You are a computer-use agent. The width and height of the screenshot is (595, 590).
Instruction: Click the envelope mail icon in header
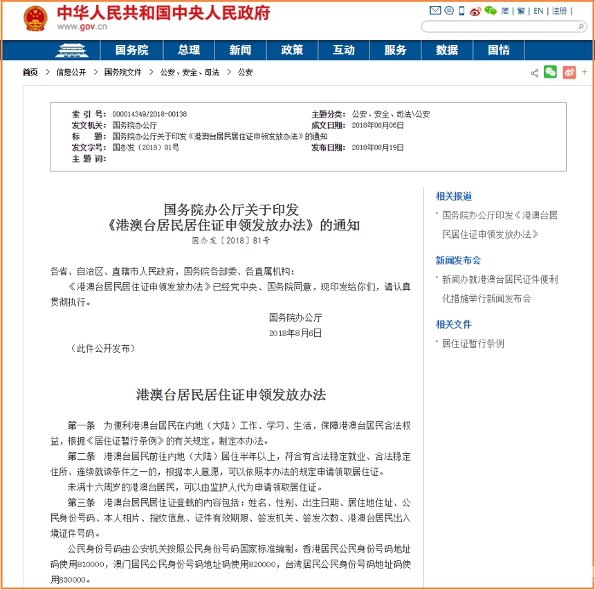point(435,11)
